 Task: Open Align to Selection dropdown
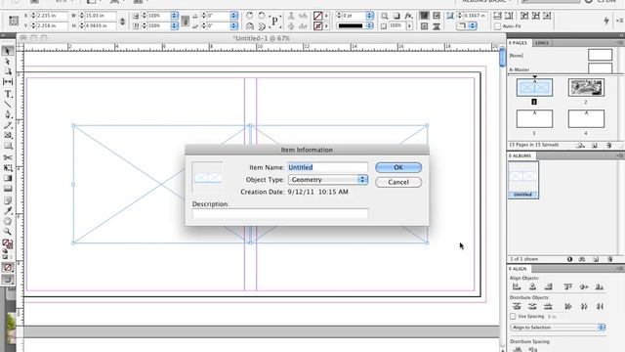coord(558,328)
